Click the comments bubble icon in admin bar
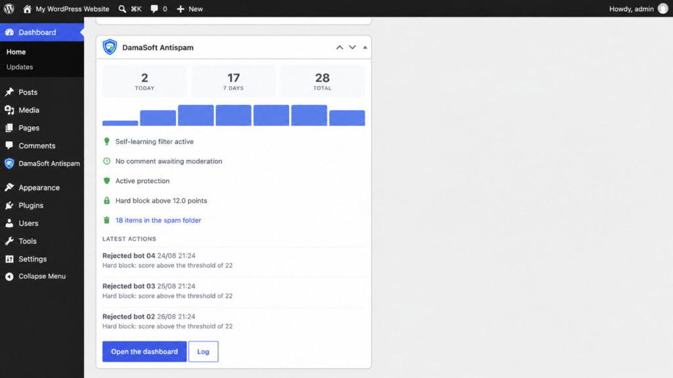The width and height of the screenshot is (673, 378). point(154,9)
